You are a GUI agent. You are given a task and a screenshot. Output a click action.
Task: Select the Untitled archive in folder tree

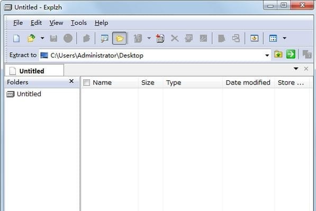24,94
